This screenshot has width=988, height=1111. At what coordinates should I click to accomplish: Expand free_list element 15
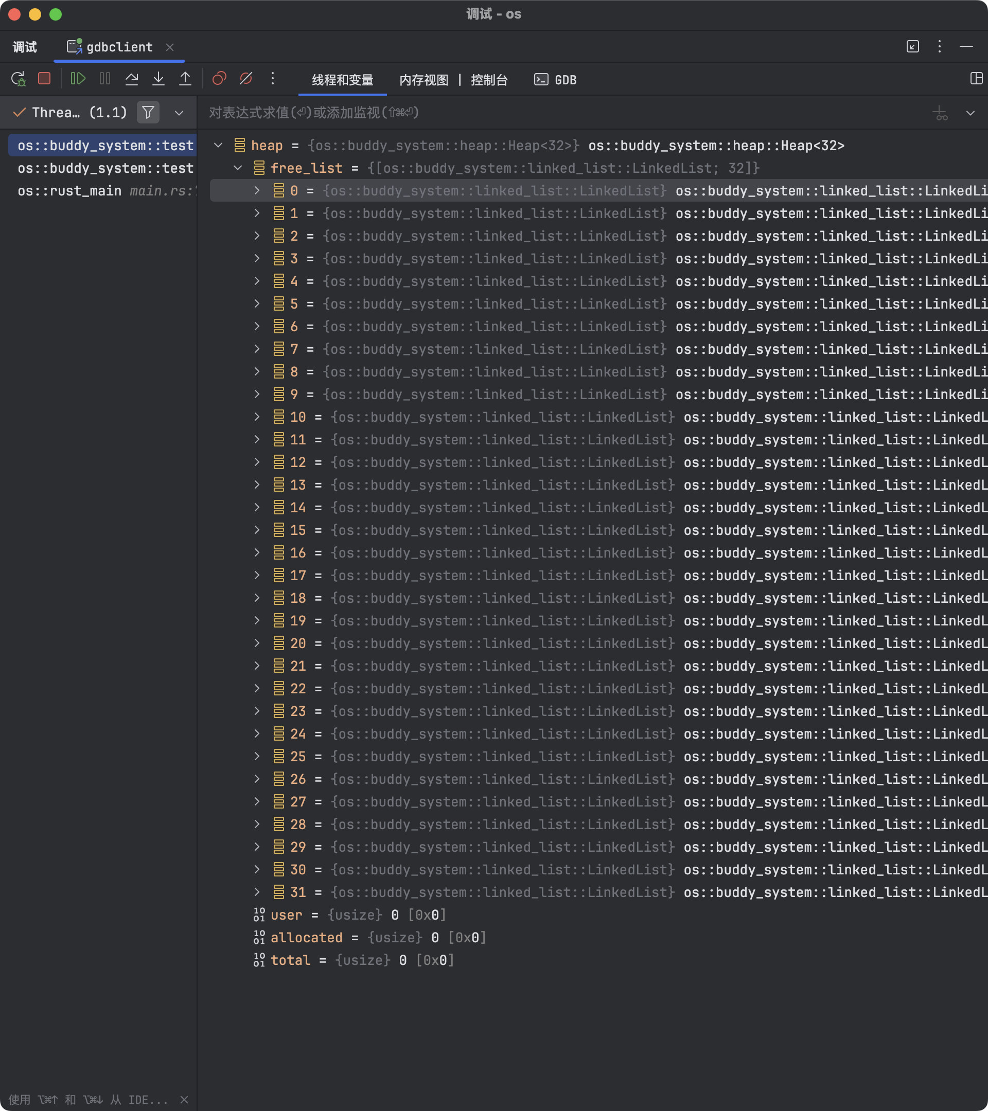click(257, 530)
